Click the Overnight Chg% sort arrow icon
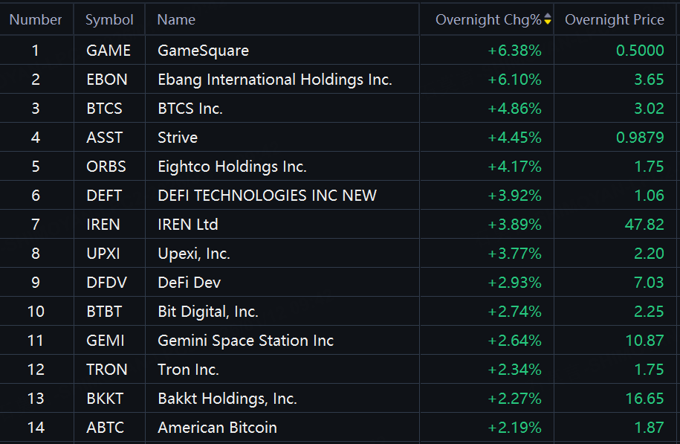This screenshot has height=444, width=680. pyautogui.click(x=548, y=20)
